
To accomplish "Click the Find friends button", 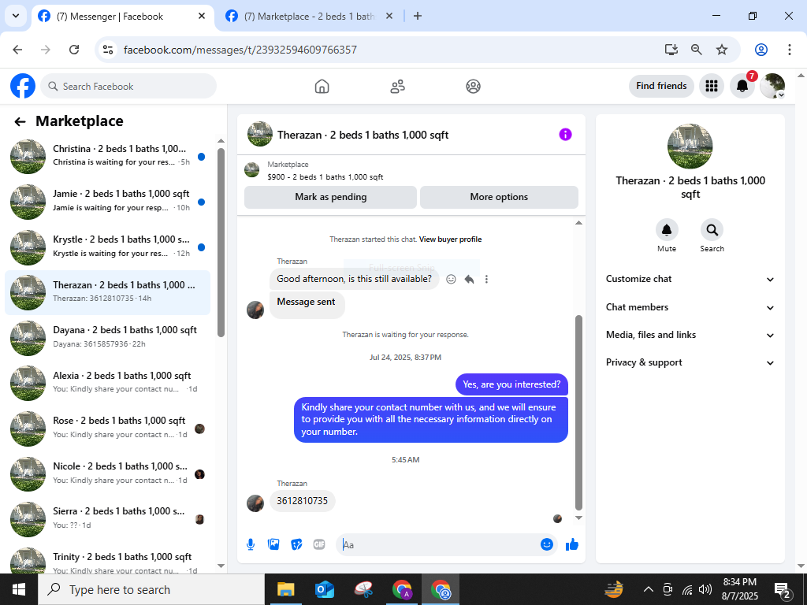I will click(x=661, y=86).
